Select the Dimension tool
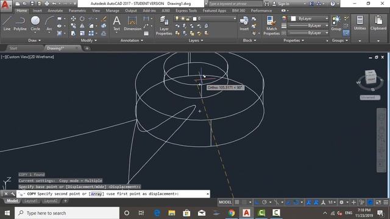 [132, 23]
